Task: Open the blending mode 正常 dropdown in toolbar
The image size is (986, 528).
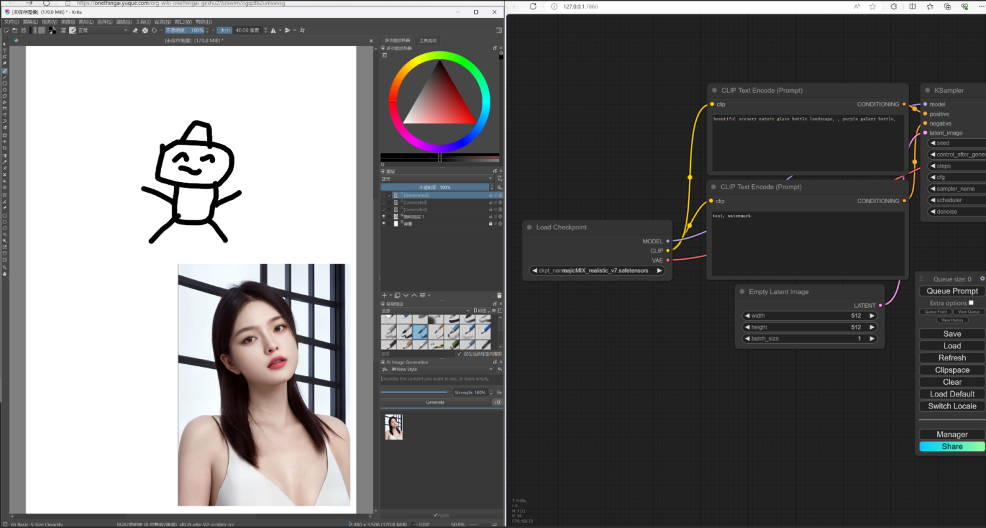Action: point(103,30)
